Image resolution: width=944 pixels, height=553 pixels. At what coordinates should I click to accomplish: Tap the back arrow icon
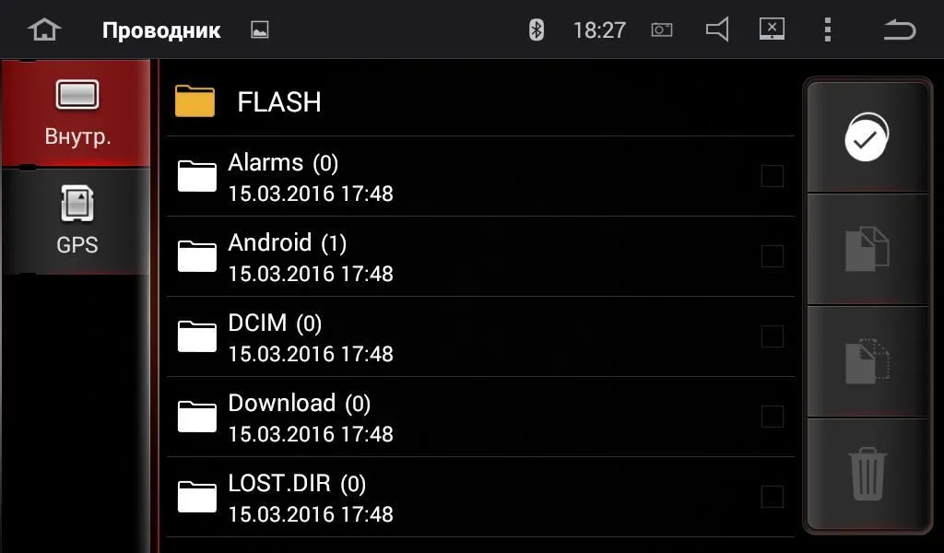[x=899, y=29]
